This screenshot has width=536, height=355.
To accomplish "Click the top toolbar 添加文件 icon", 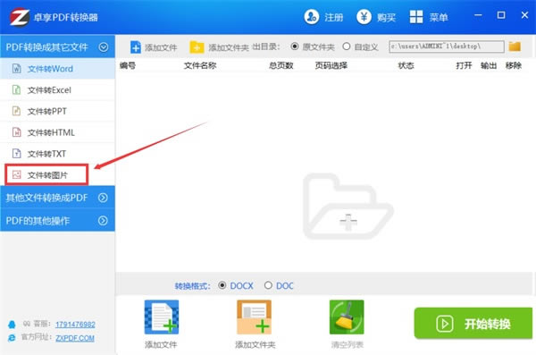I will [x=136, y=46].
